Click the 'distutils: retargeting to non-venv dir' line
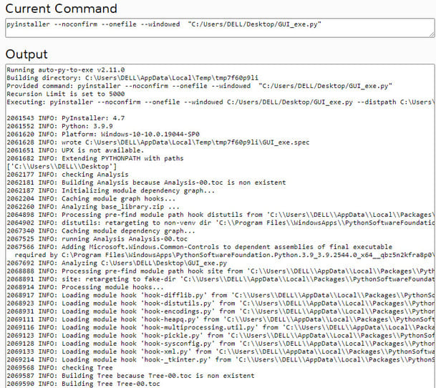This screenshot has width=436, height=388. tap(221, 223)
